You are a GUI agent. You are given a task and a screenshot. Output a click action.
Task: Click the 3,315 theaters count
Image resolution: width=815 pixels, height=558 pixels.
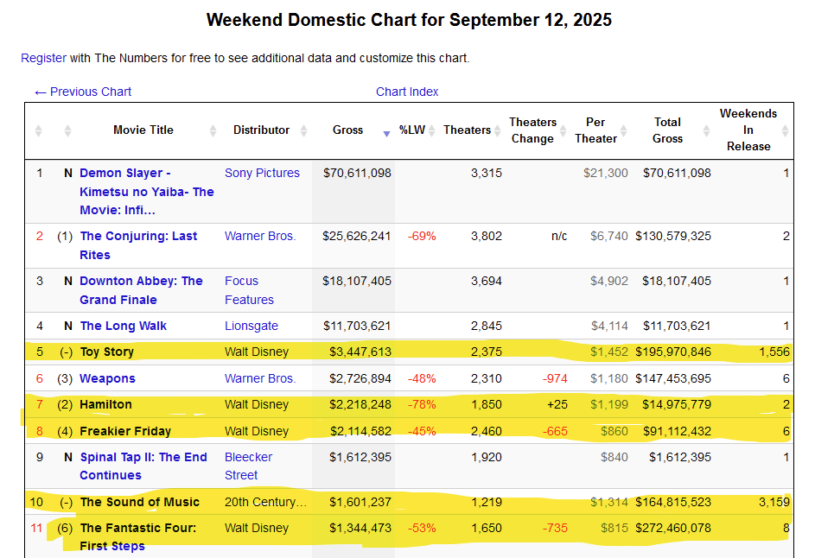(487, 173)
